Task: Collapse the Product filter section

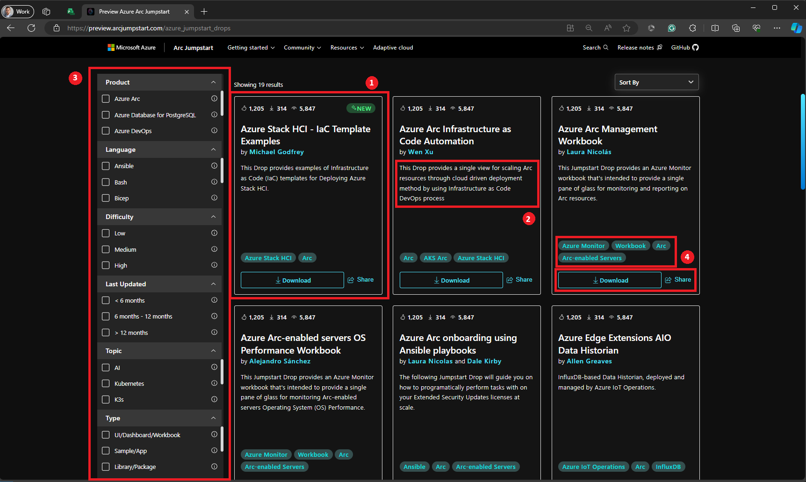Action: tap(213, 82)
